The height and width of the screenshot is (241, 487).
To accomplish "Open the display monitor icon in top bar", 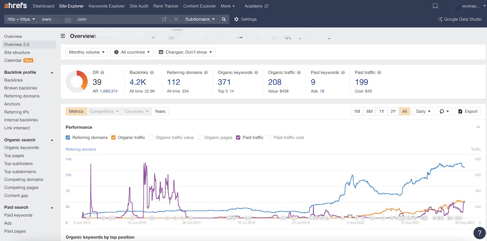I will point(435,6).
